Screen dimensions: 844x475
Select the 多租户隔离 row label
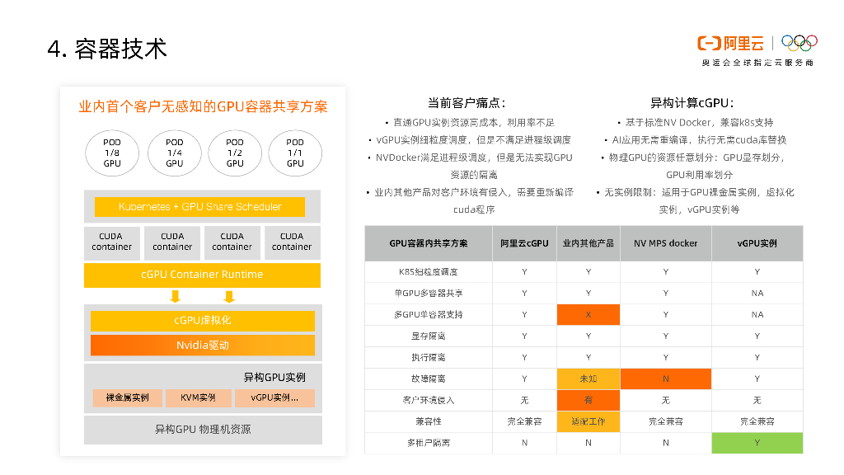click(x=429, y=443)
